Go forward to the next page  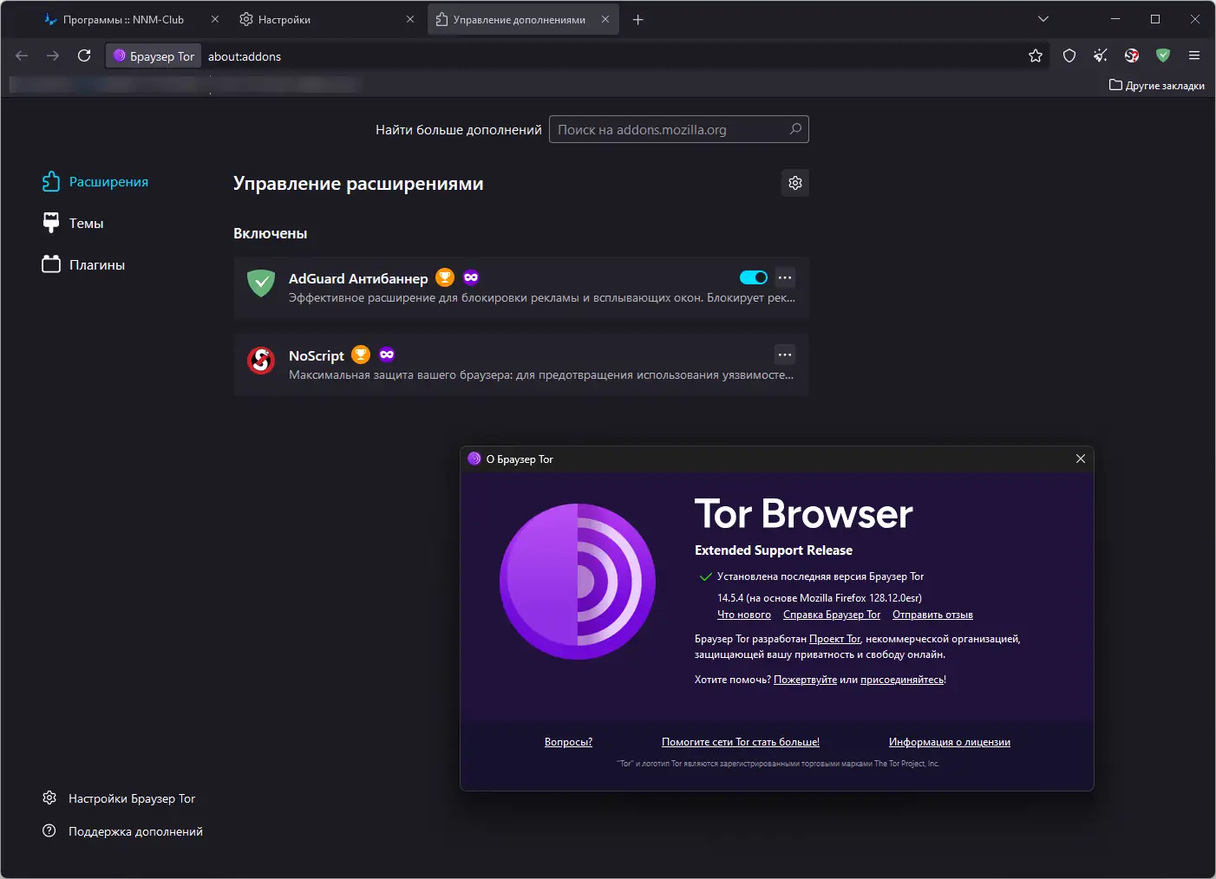53,55
